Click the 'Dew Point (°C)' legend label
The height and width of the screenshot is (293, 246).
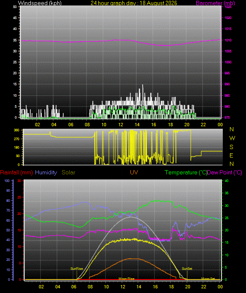(x=224, y=172)
